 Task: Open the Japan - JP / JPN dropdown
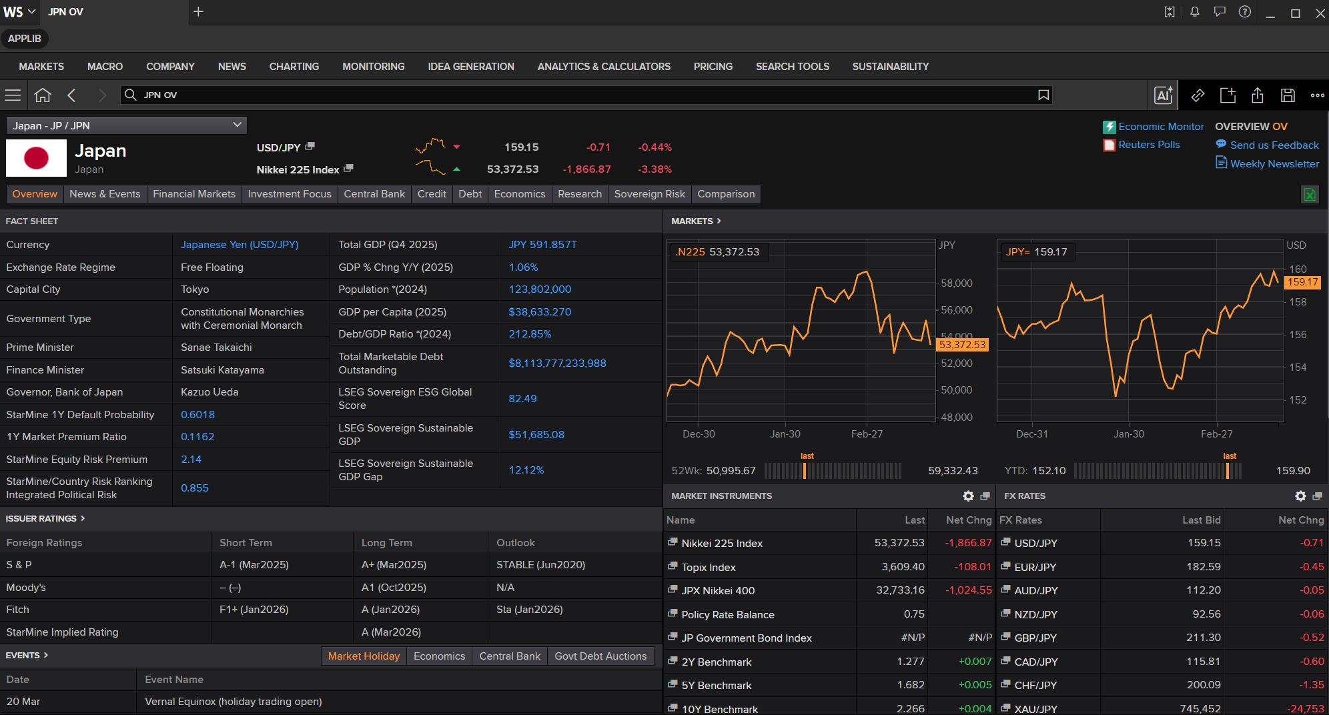127,125
